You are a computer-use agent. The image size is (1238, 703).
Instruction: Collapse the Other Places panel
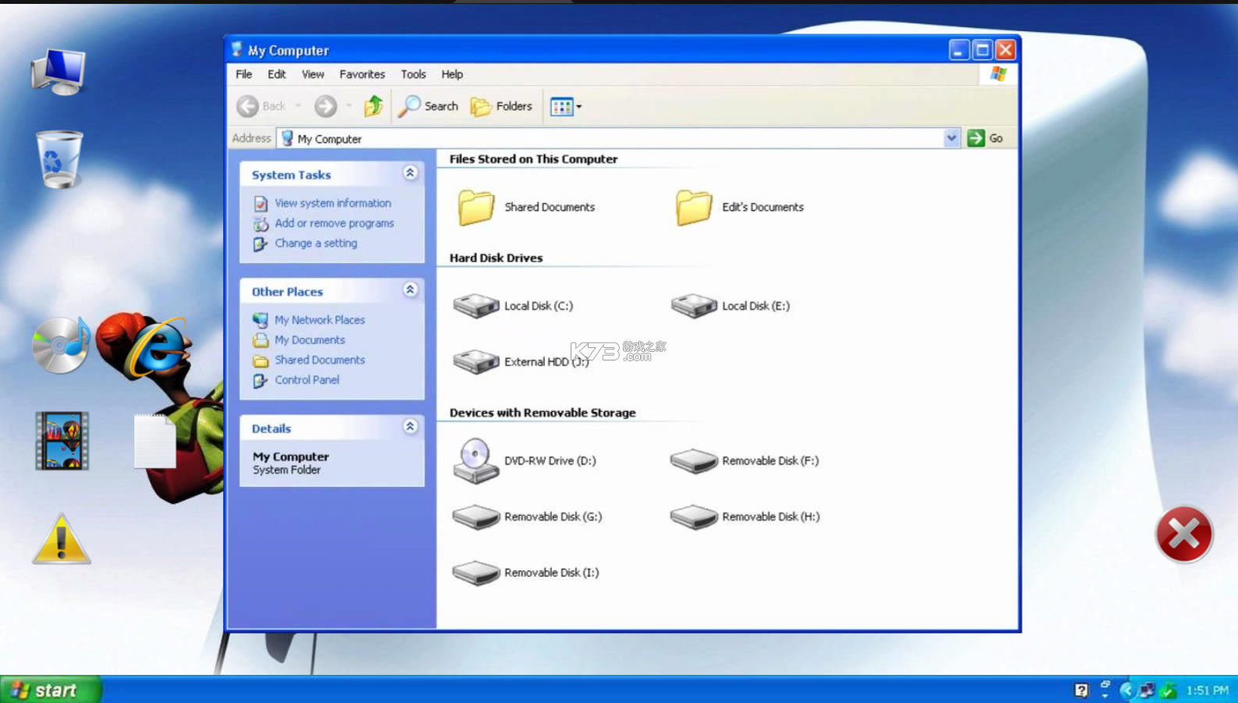[410, 290]
